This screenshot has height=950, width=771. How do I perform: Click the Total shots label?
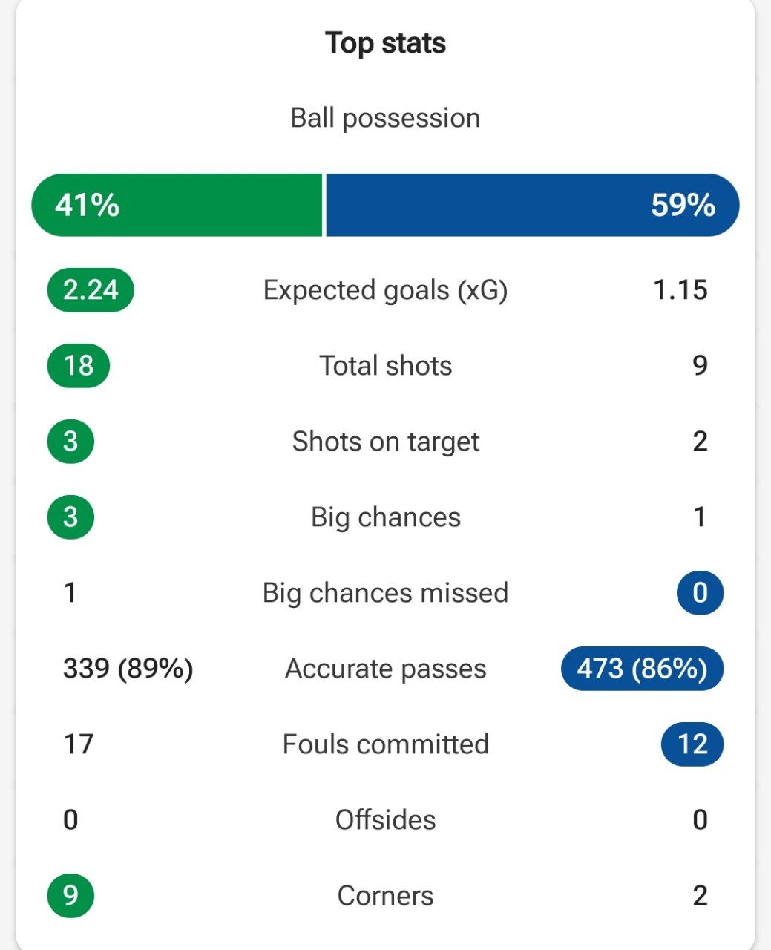pyautogui.click(x=385, y=366)
